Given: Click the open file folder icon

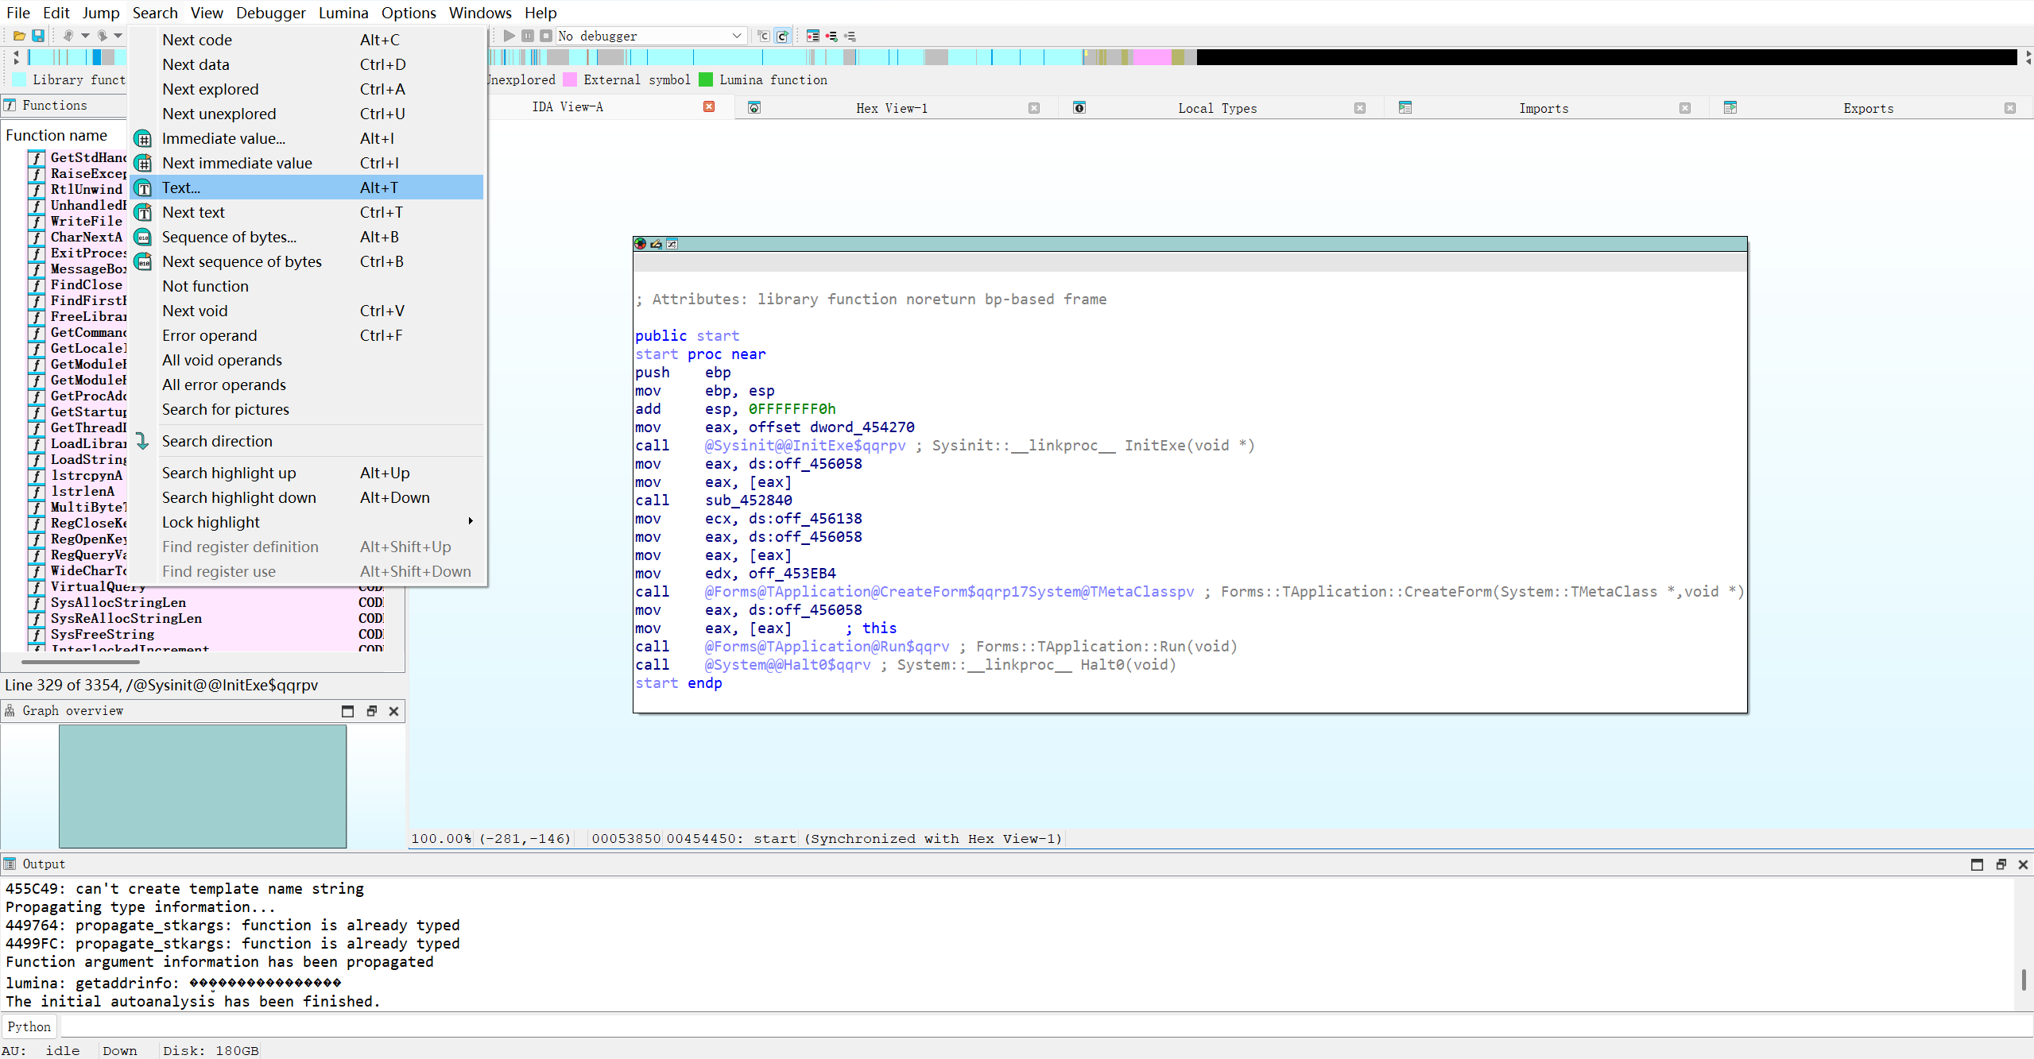Looking at the screenshot, I should pyautogui.click(x=19, y=36).
